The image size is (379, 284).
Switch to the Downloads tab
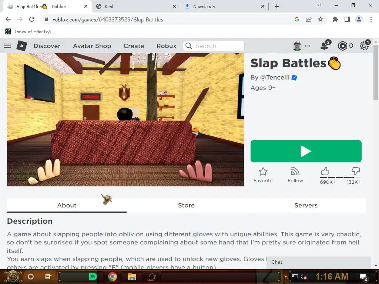coord(225,7)
